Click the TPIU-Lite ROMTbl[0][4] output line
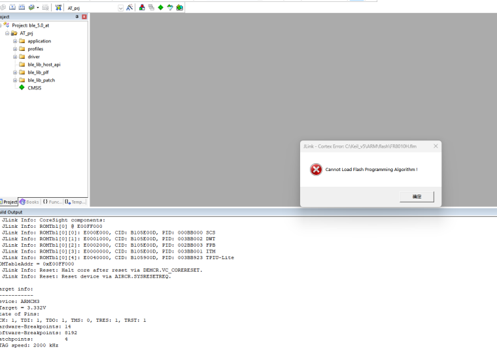 point(118,258)
